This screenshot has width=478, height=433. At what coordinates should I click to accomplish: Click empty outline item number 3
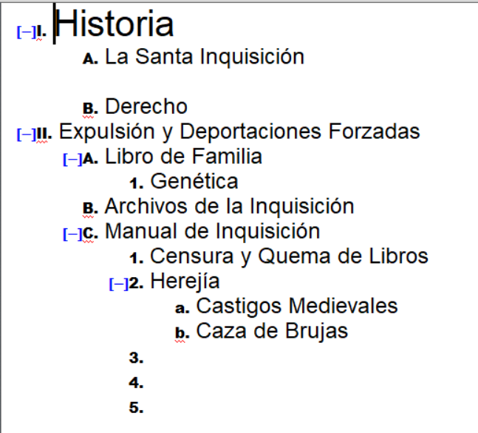(155, 358)
